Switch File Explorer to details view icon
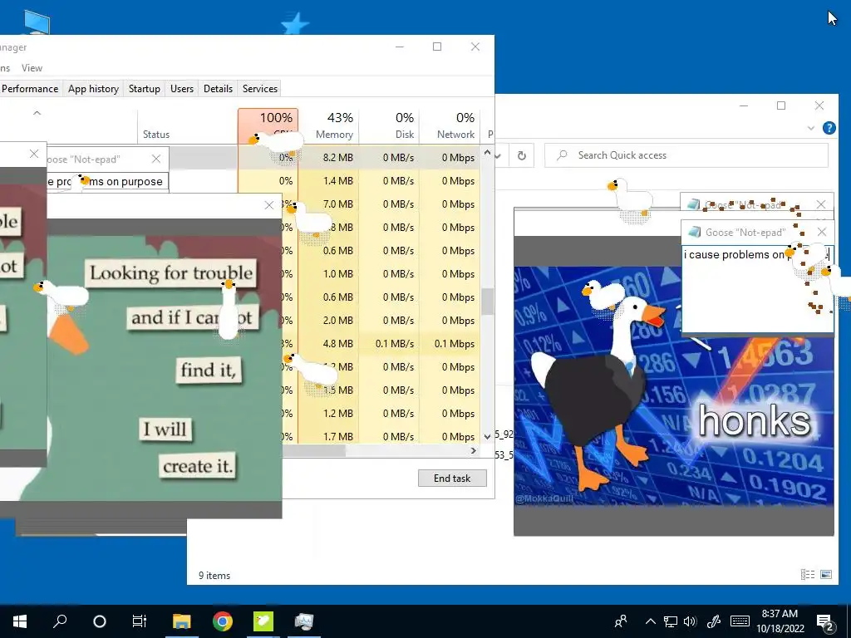Viewport: 851px width, 638px height. click(x=808, y=575)
